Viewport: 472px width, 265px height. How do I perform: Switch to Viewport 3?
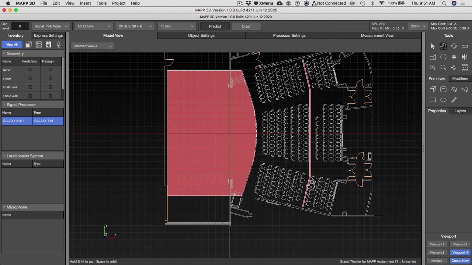point(437,252)
